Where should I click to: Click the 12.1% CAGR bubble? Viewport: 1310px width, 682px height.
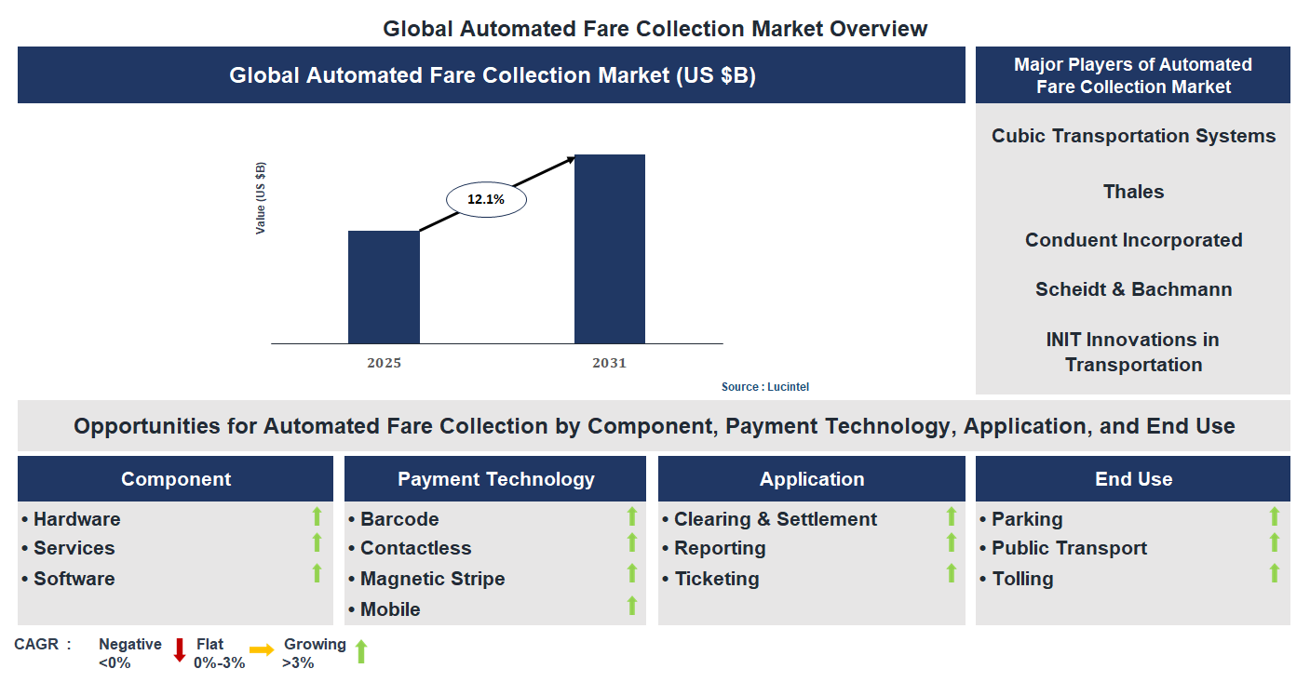point(485,197)
